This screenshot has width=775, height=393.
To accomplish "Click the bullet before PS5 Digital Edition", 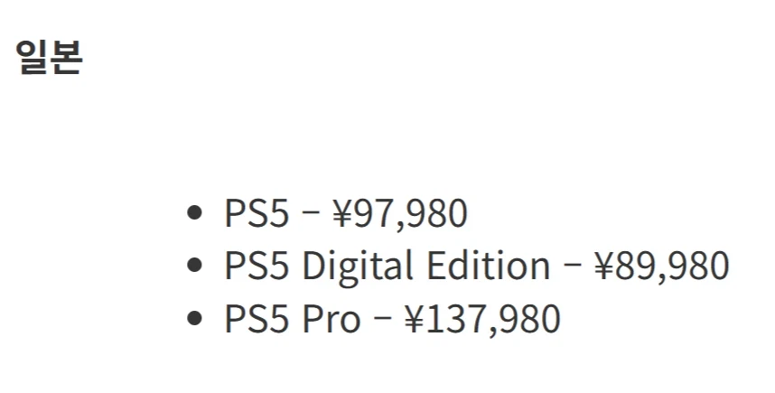I will (193, 267).
